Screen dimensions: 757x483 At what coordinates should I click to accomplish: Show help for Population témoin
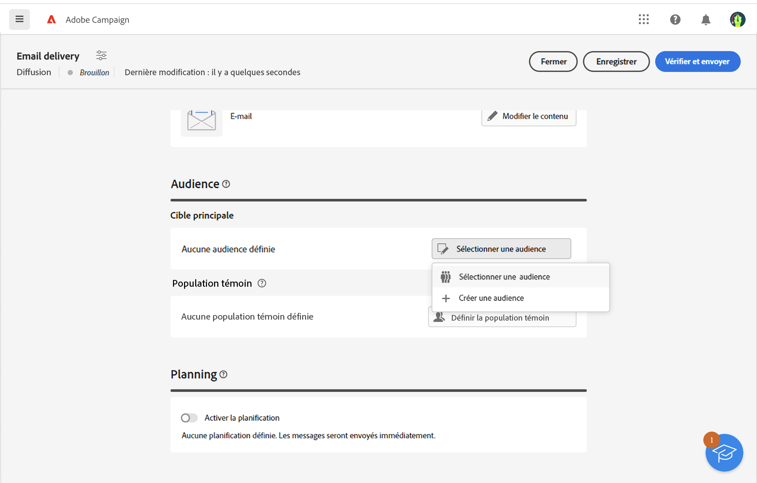click(x=262, y=283)
